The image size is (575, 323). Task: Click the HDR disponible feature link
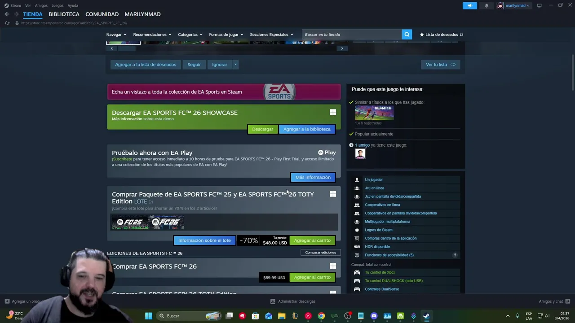point(377,247)
